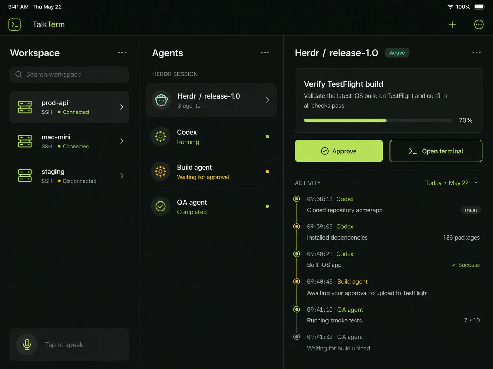
Task: Click the Codex running gear icon
Action: click(x=160, y=137)
